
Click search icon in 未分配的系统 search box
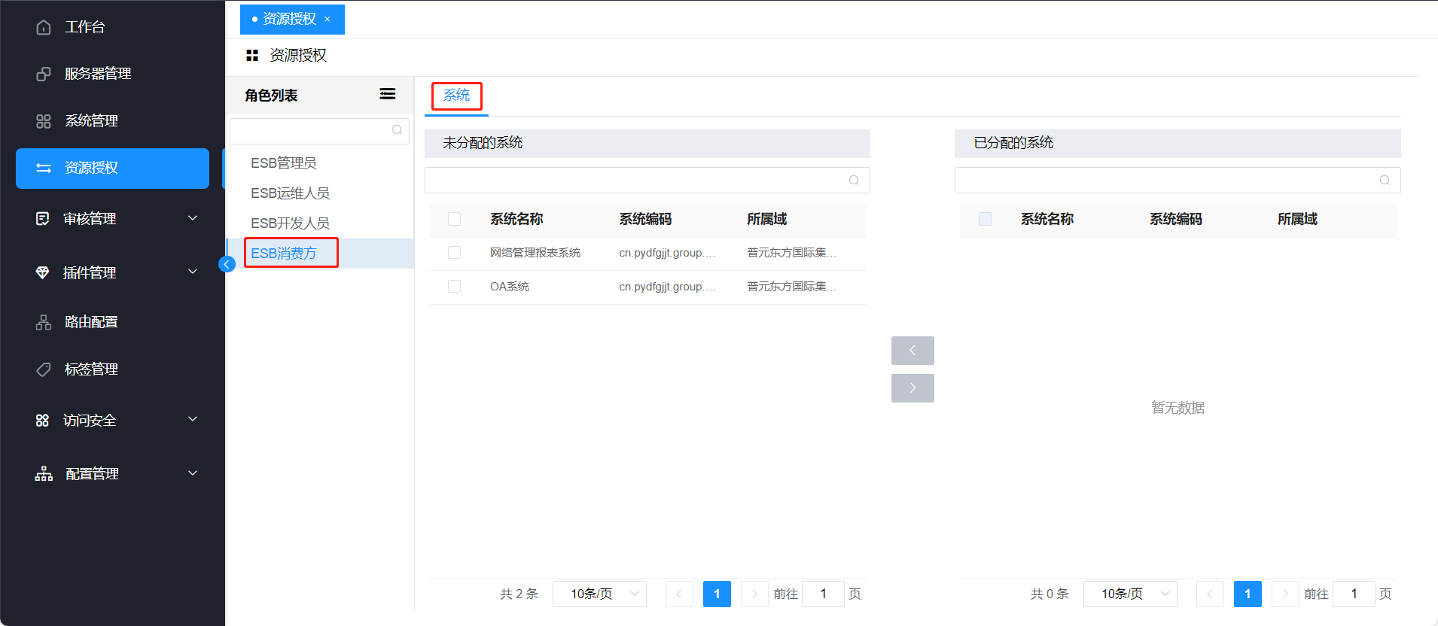[x=854, y=181]
